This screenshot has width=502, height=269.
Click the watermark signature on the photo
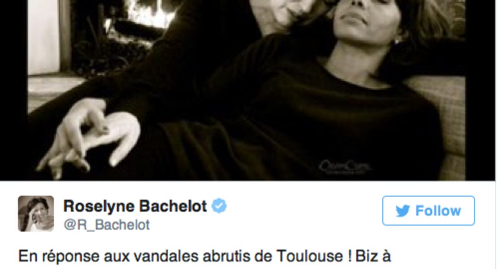click(345, 167)
